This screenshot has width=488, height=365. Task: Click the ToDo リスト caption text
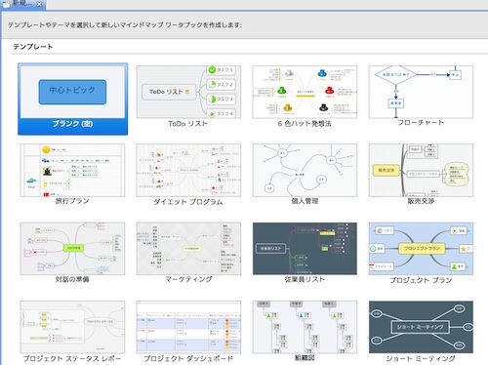[187, 124]
